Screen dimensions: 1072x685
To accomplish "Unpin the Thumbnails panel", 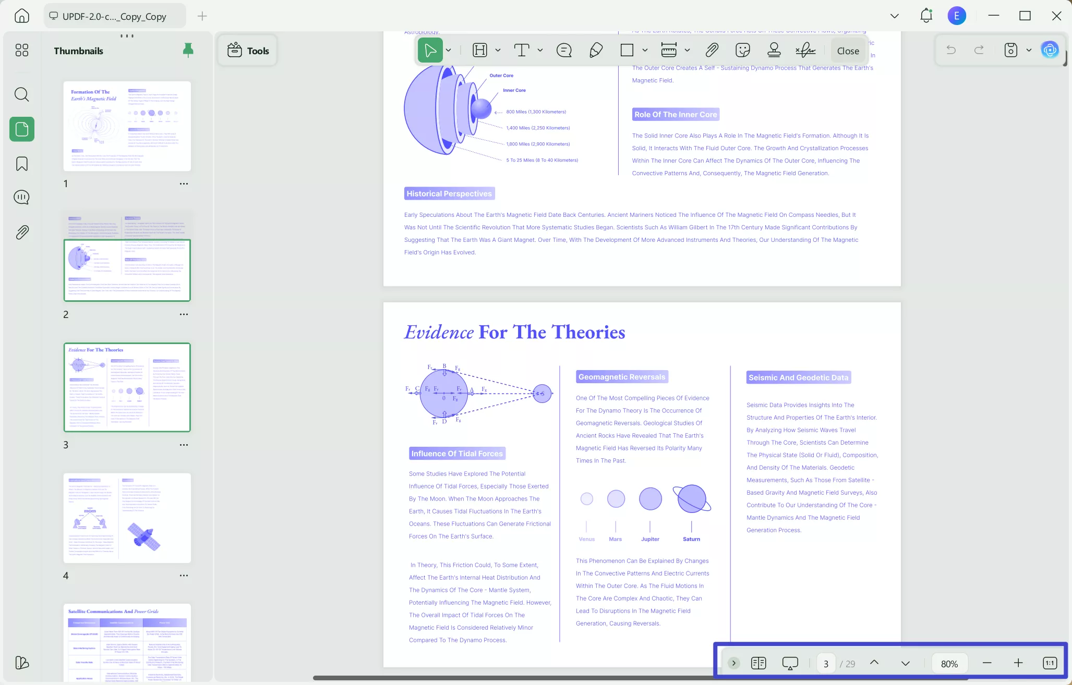I will (x=188, y=50).
